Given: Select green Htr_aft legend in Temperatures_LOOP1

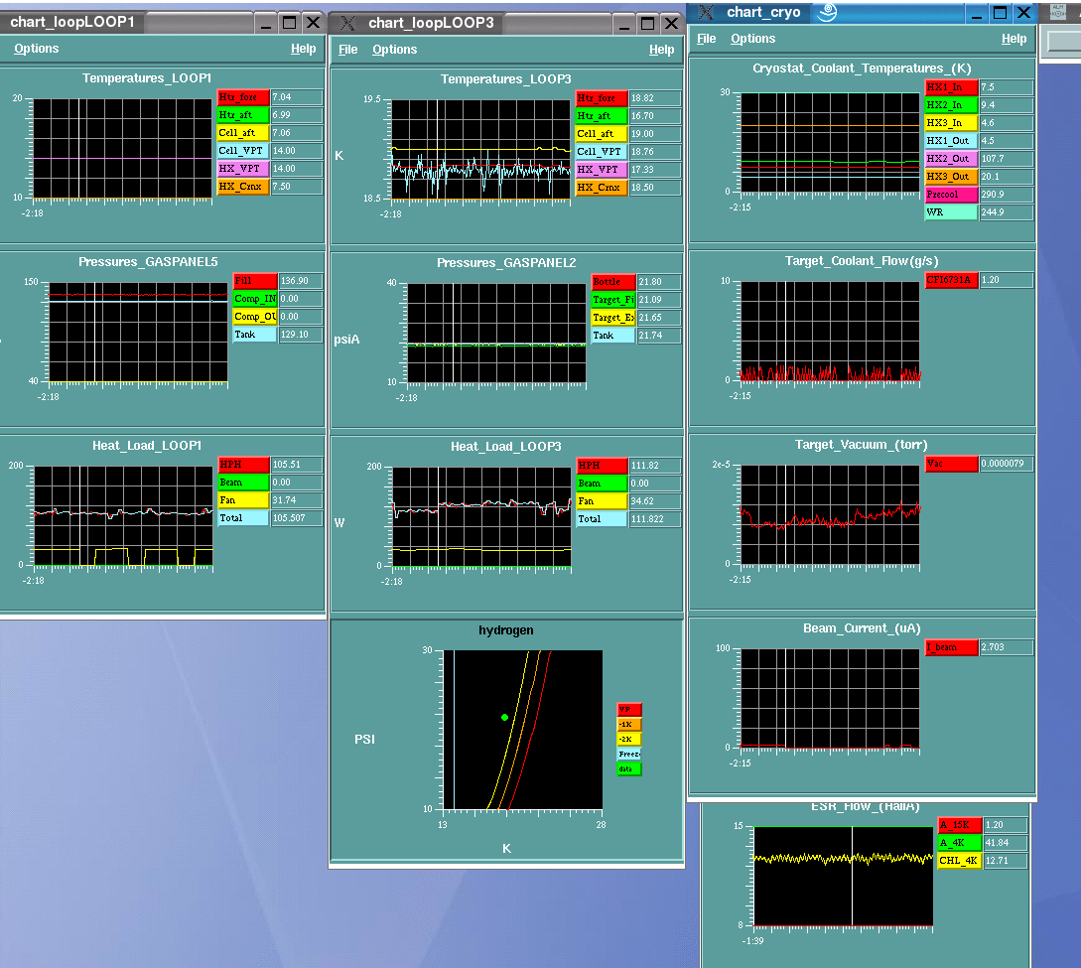Looking at the screenshot, I should (x=243, y=115).
